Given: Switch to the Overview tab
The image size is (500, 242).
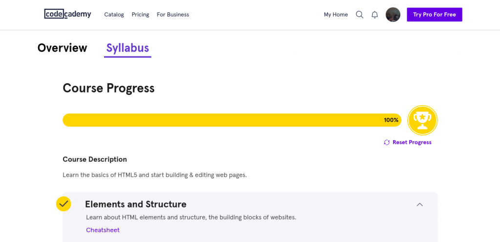Looking at the screenshot, I should 62,48.
